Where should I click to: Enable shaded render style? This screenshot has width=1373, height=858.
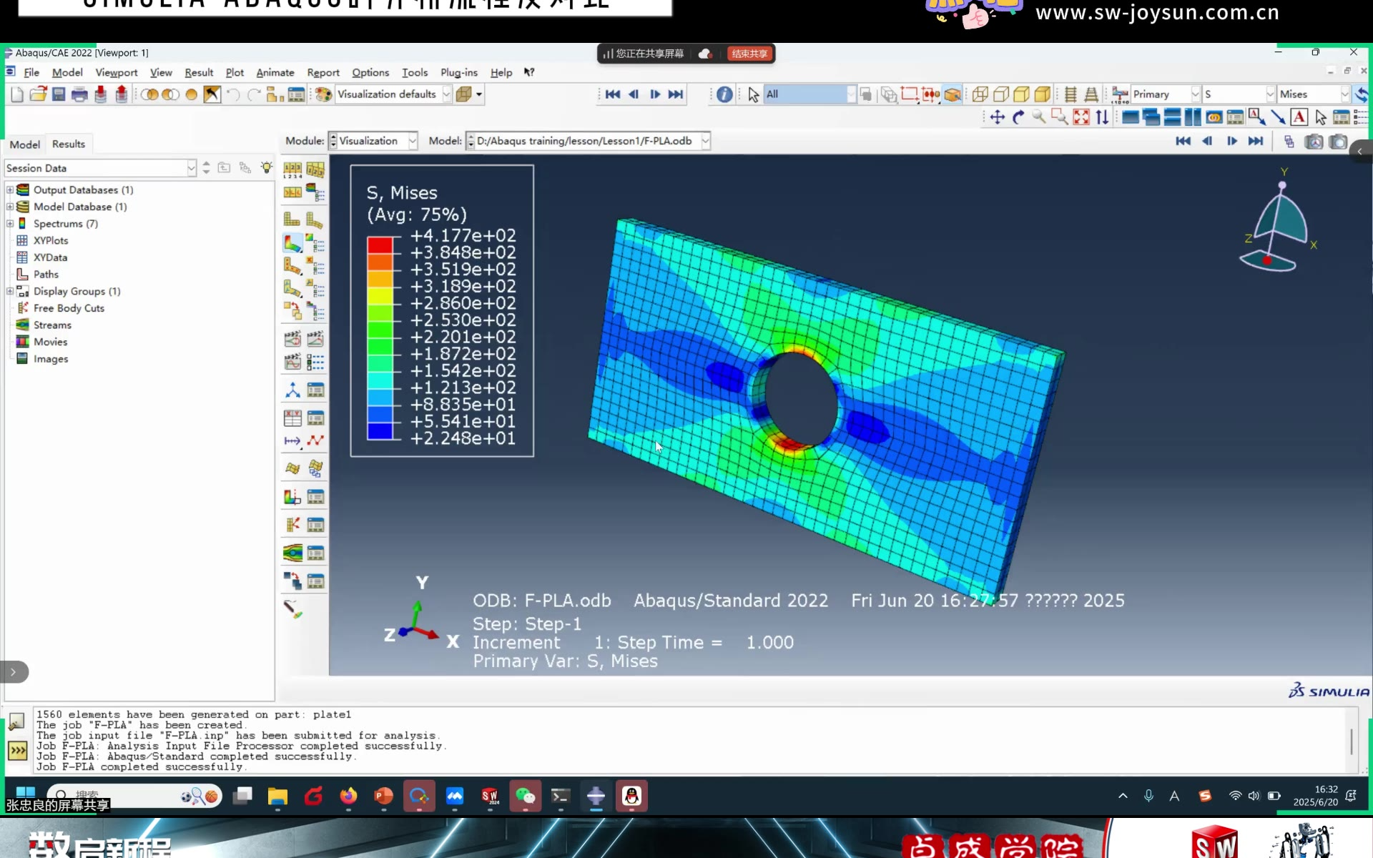pos(1043,94)
